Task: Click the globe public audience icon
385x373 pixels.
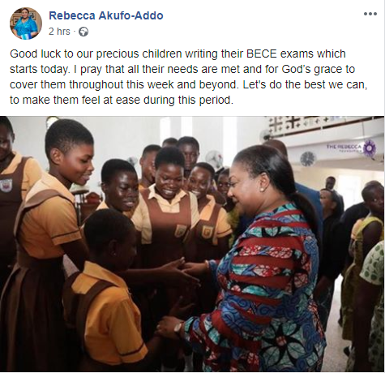Action: pyautogui.click(x=83, y=32)
